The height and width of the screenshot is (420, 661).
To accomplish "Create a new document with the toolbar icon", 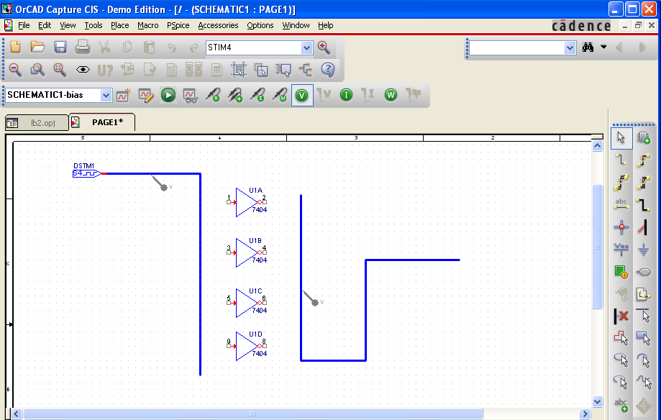I will click(16, 47).
